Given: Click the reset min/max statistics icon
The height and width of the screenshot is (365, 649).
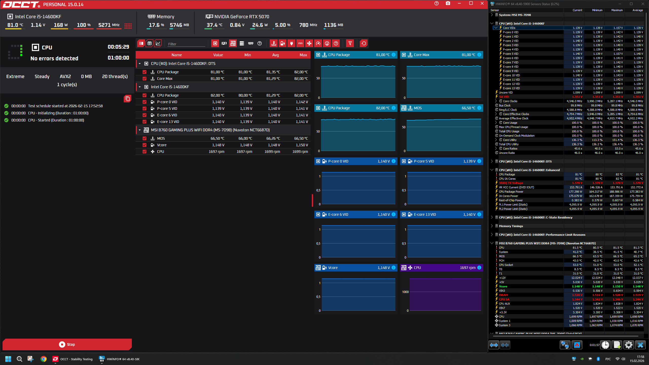Looking at the screenshot, I should pos(364,43).
